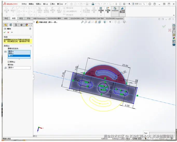Switch to the MBD Dimensions tab
The height and width of the screenshot is (142, 177).
[x=39, y=18]
